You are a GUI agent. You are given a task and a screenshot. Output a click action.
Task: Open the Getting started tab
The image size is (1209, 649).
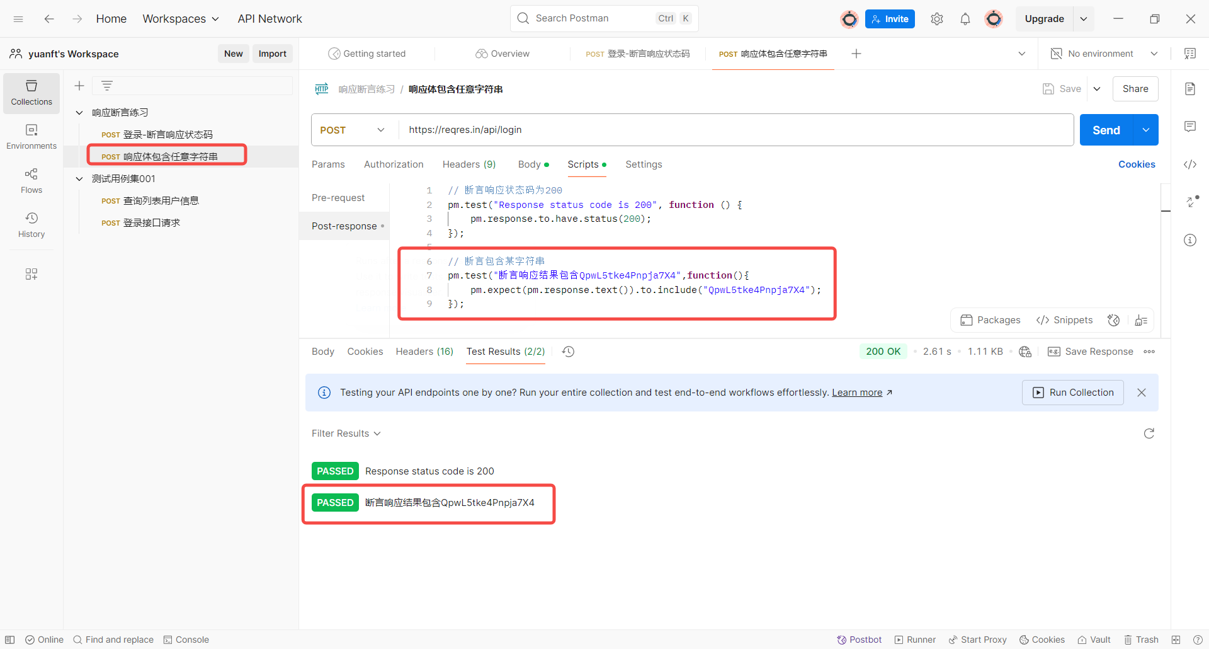(367, 54)
